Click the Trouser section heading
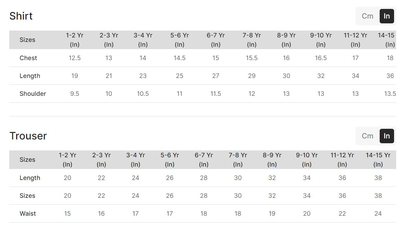The height and width of the screenshot is (226, 403). pyautogui.click(x=28, y=136)
